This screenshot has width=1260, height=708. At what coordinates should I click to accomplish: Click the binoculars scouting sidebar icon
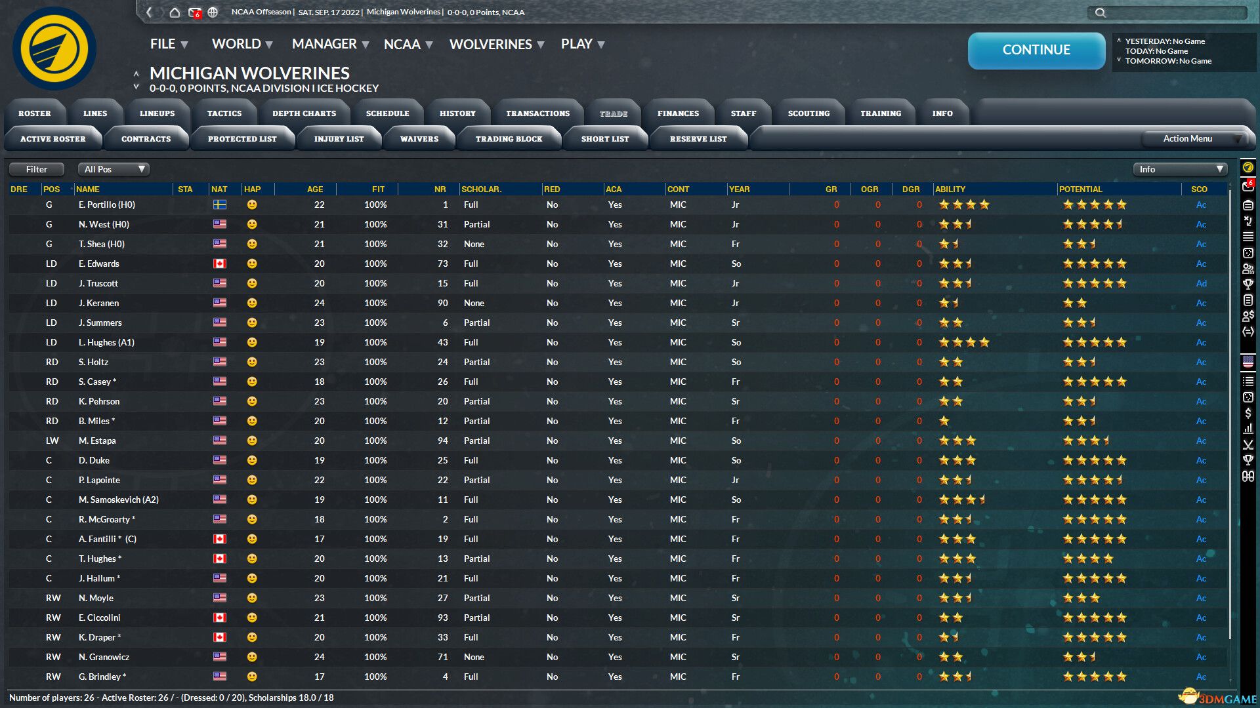pyautogui.click(x=1248, y=477)
